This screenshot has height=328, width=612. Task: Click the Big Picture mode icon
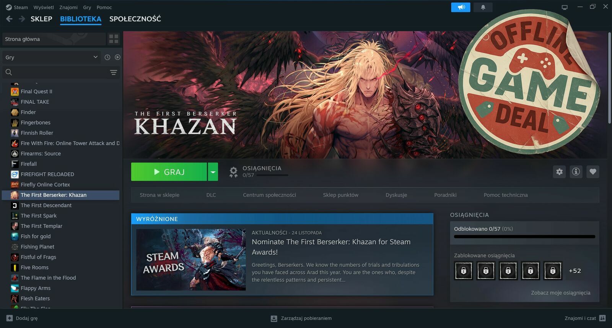(x=564, y=7)
